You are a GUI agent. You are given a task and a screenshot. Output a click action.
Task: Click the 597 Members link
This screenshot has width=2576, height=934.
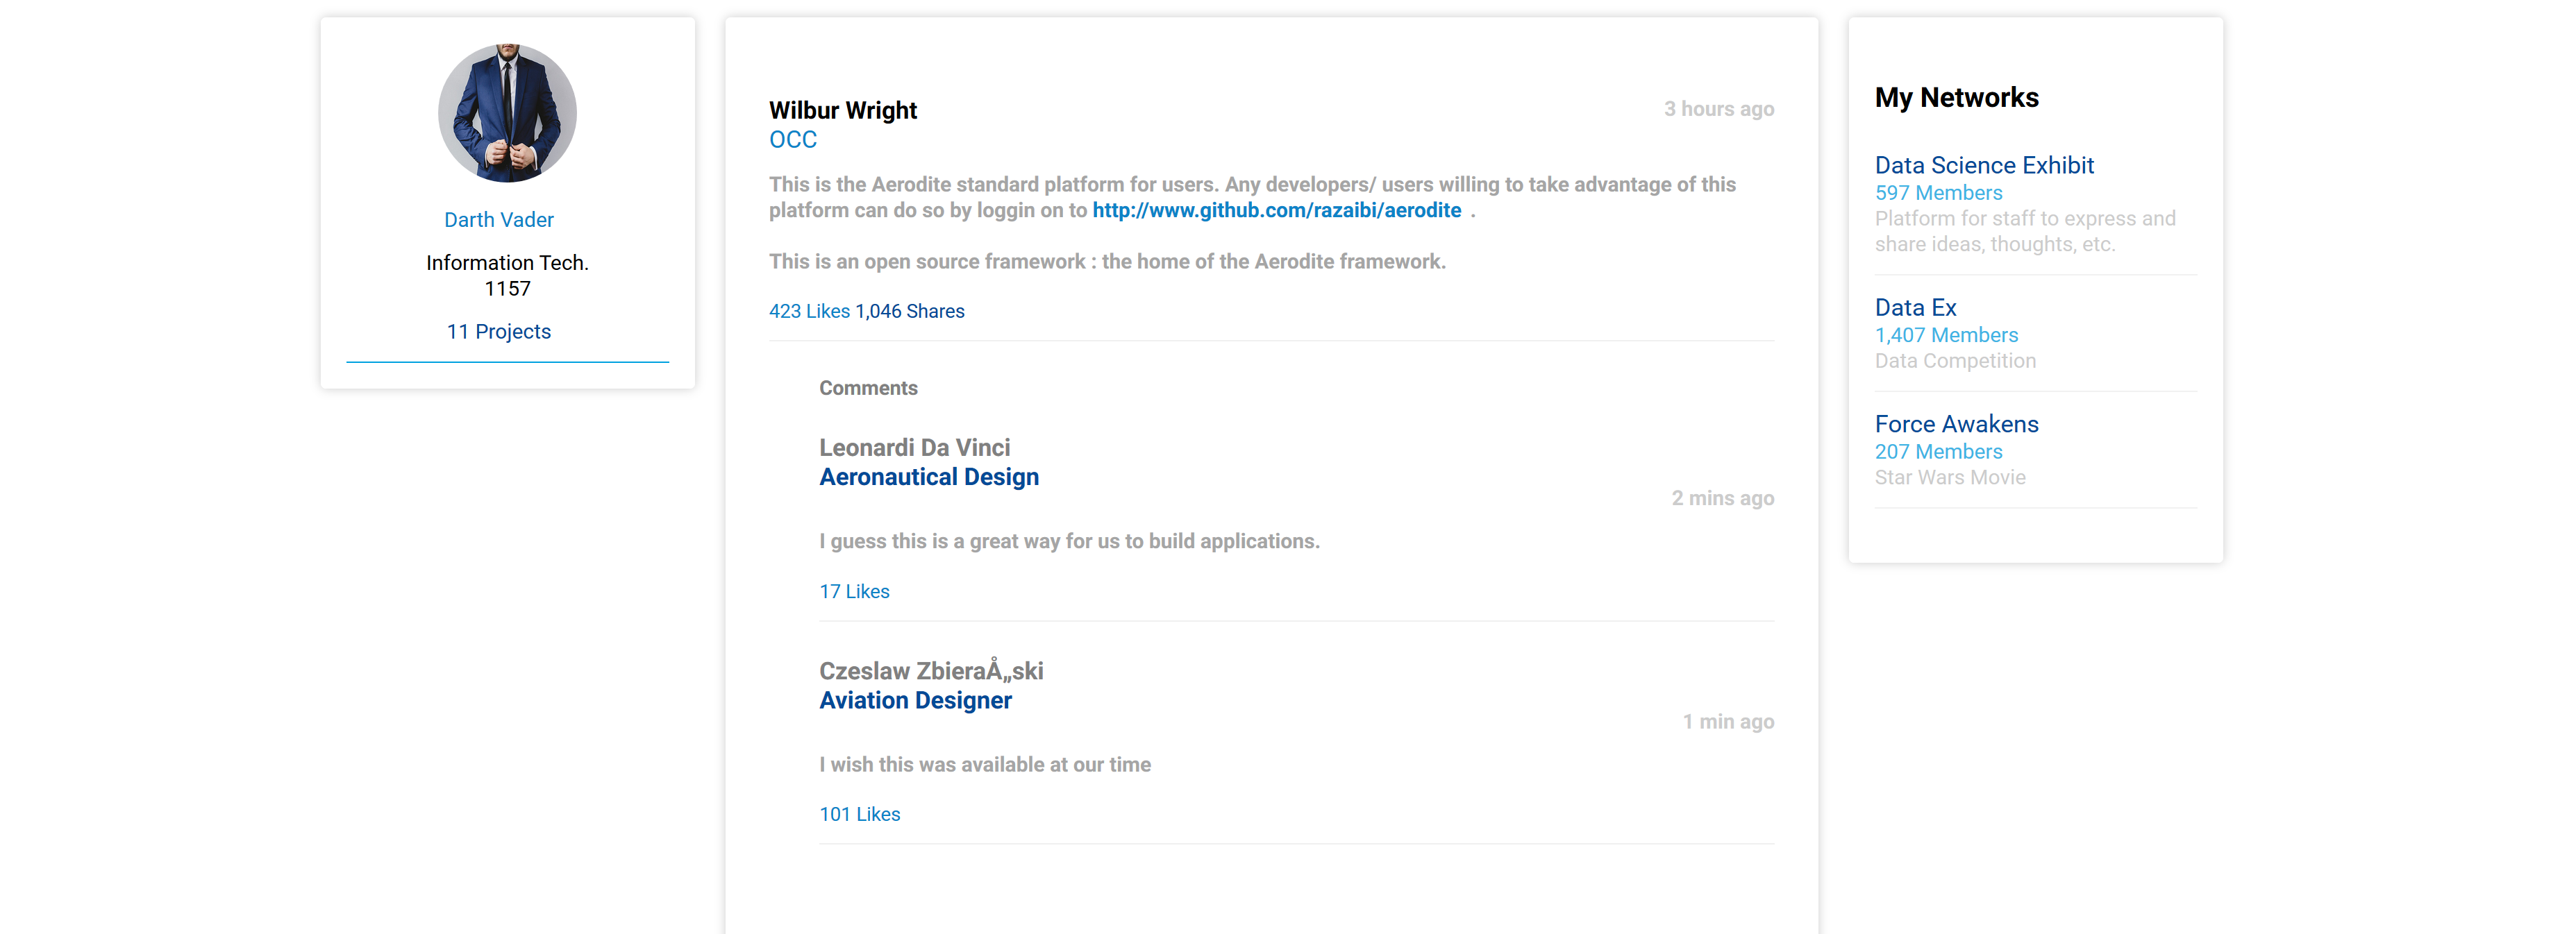[x=1937, y=193]
